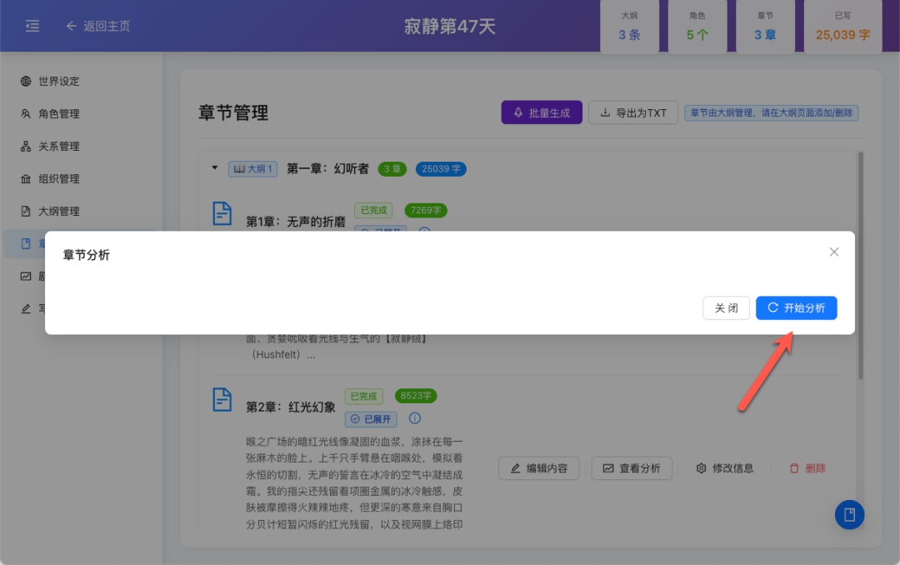Toggle 已展开 status on Chapter 2
Image resolution: width=900 pixels, height=565 pixels.
pos(370,419)
